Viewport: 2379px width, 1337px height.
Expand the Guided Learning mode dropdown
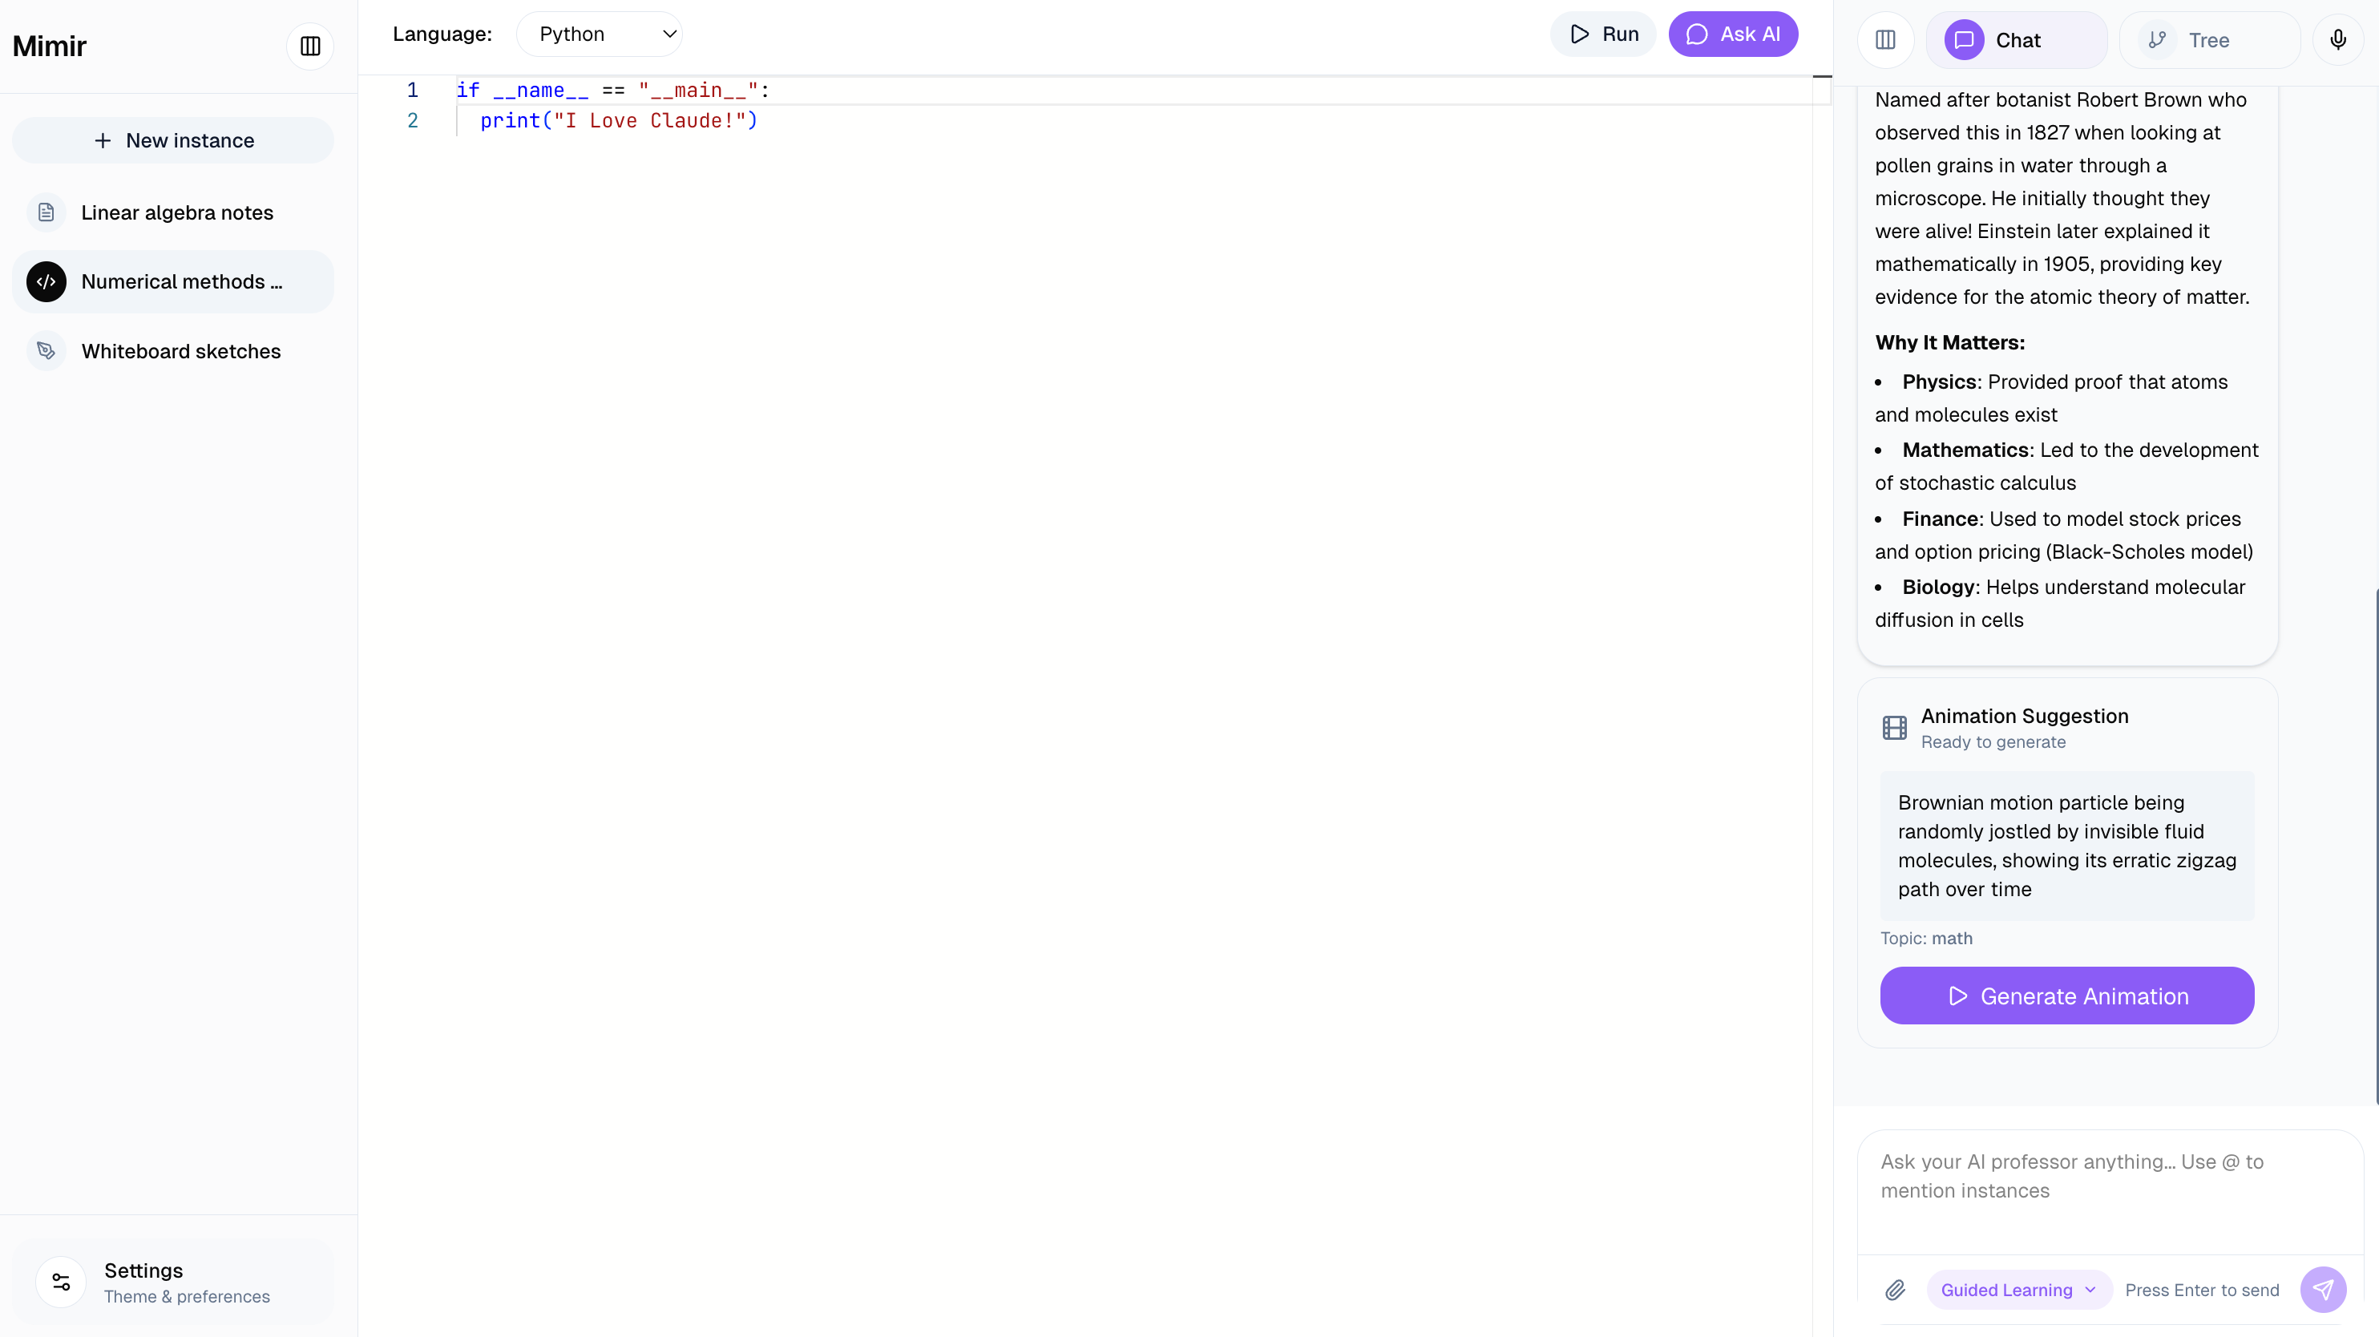(2019, 1290)
